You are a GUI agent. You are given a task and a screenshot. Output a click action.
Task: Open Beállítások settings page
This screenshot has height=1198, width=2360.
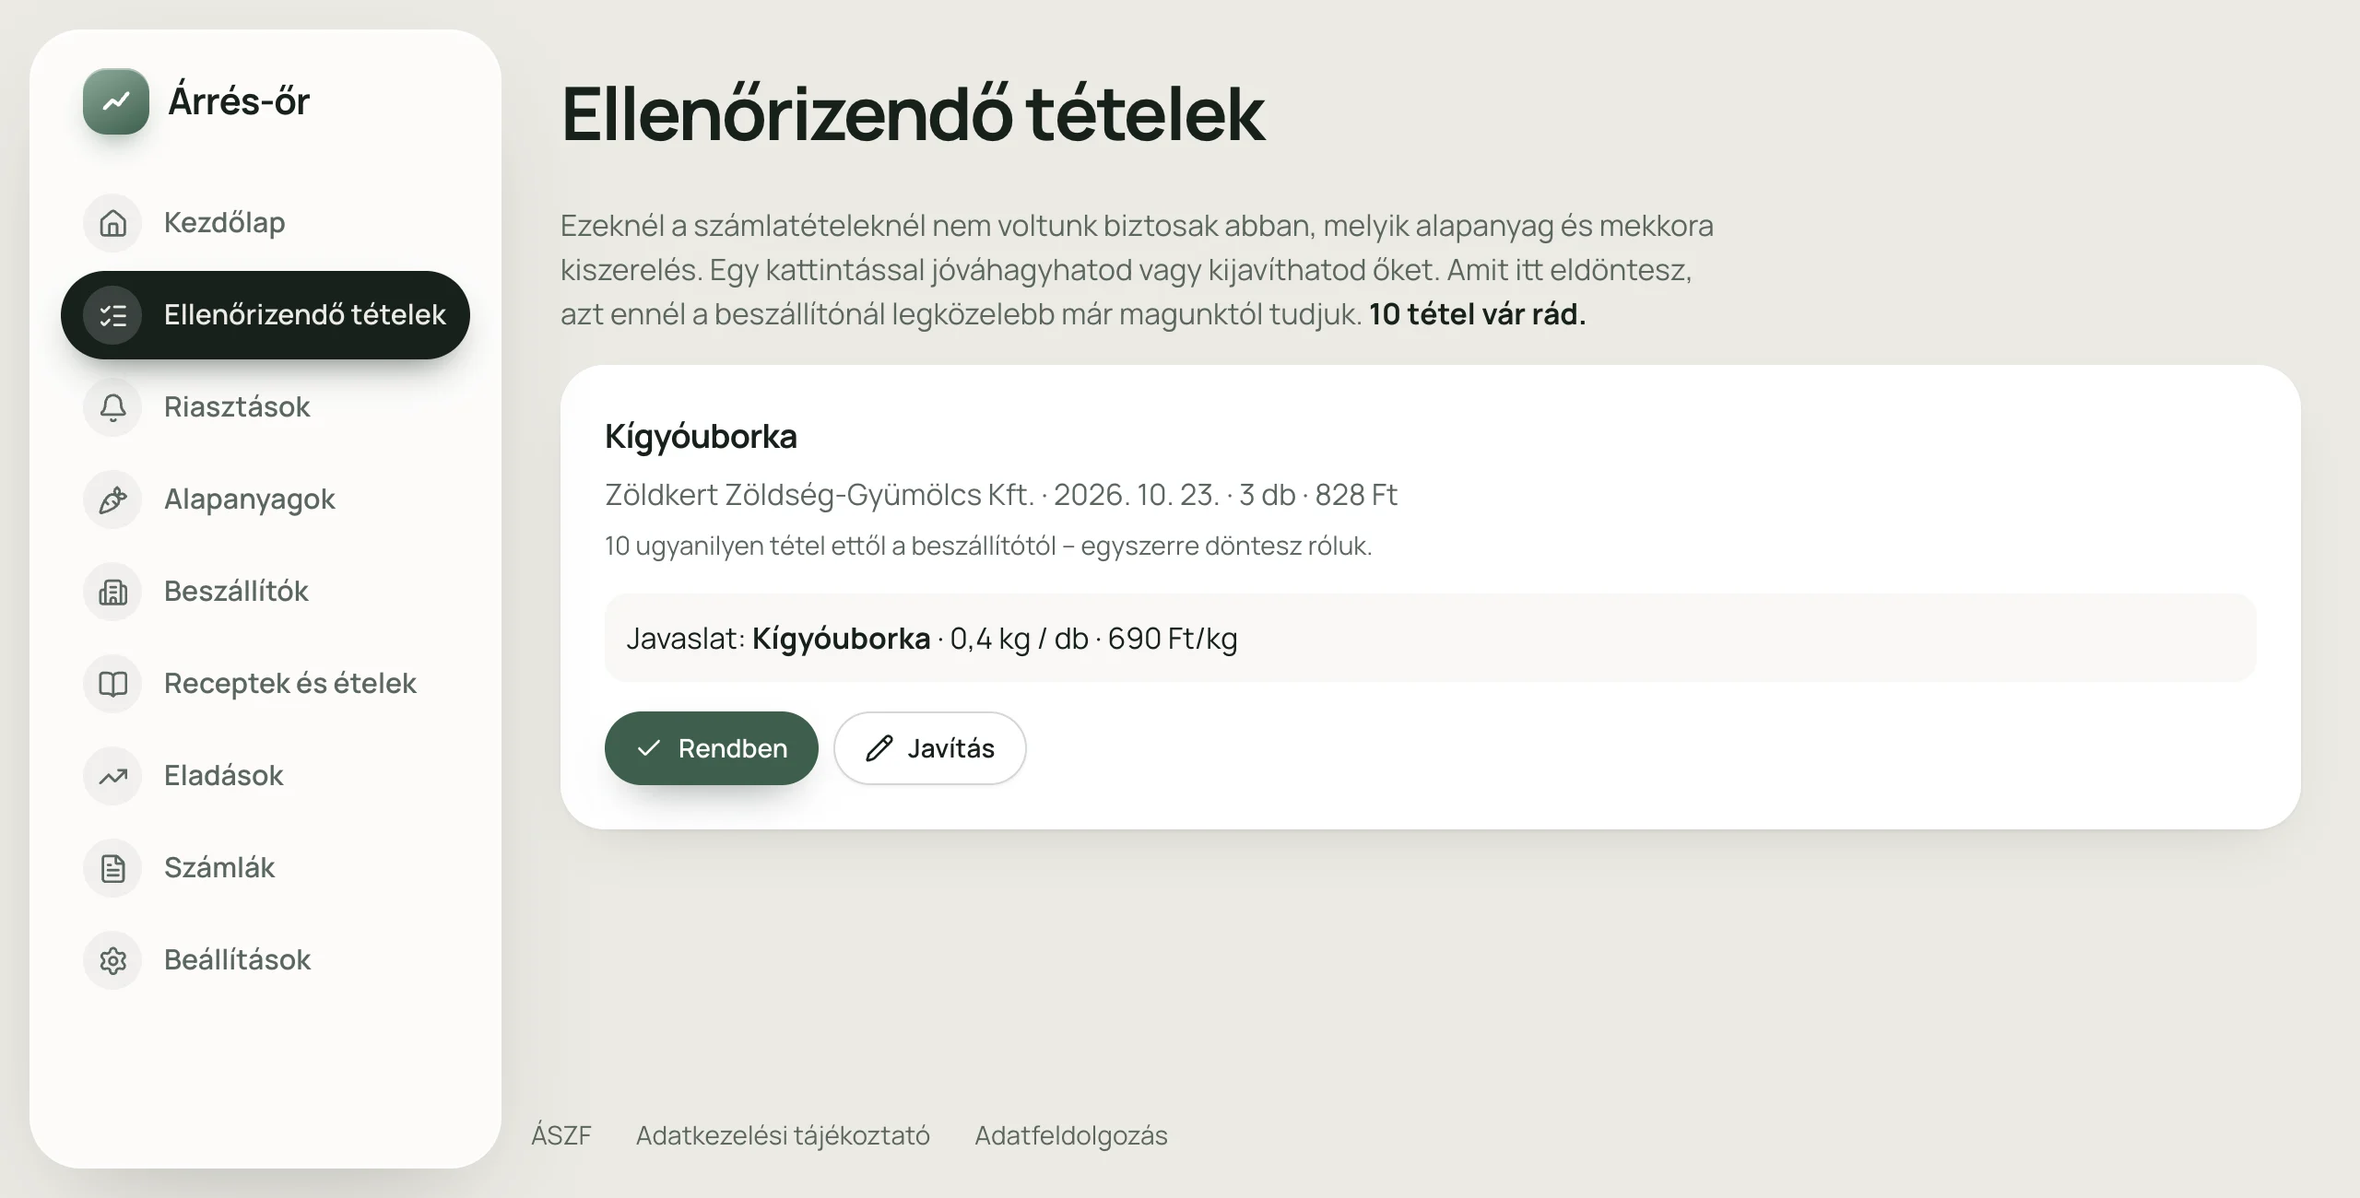pyautogui.click(x=265, y=960)
